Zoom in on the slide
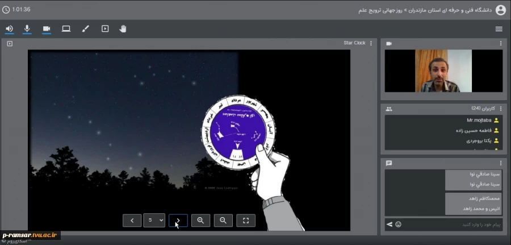This screenshot has width=511, height=245. tap(200, 221)
